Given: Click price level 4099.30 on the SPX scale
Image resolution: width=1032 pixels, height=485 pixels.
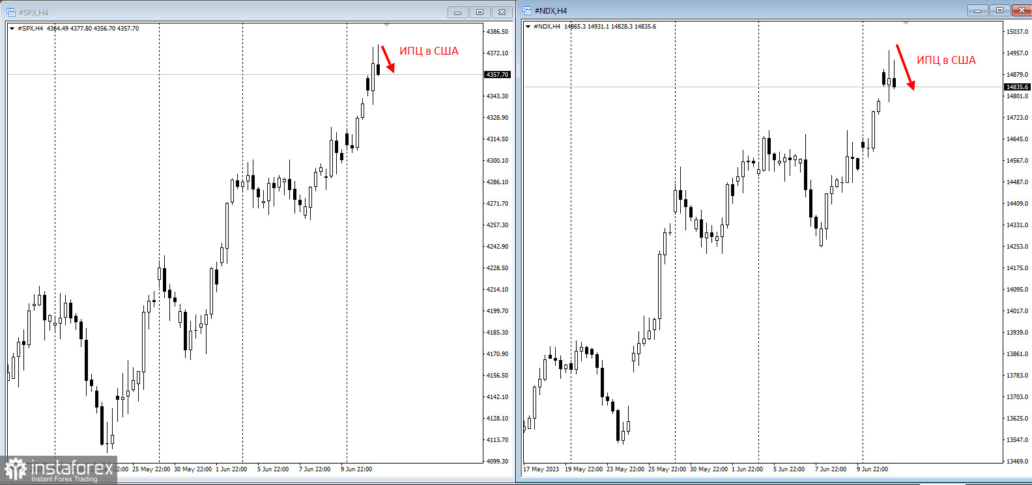Looking at the screenshot, I should tap(497, 462).
